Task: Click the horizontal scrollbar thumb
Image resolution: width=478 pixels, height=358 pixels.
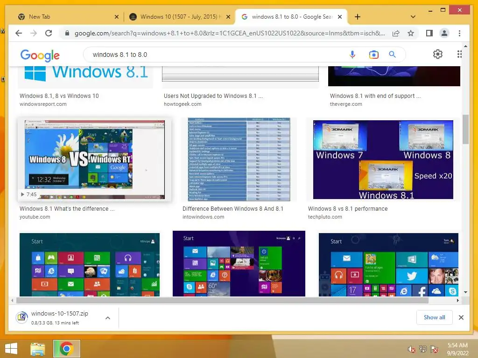Action: 222,301
